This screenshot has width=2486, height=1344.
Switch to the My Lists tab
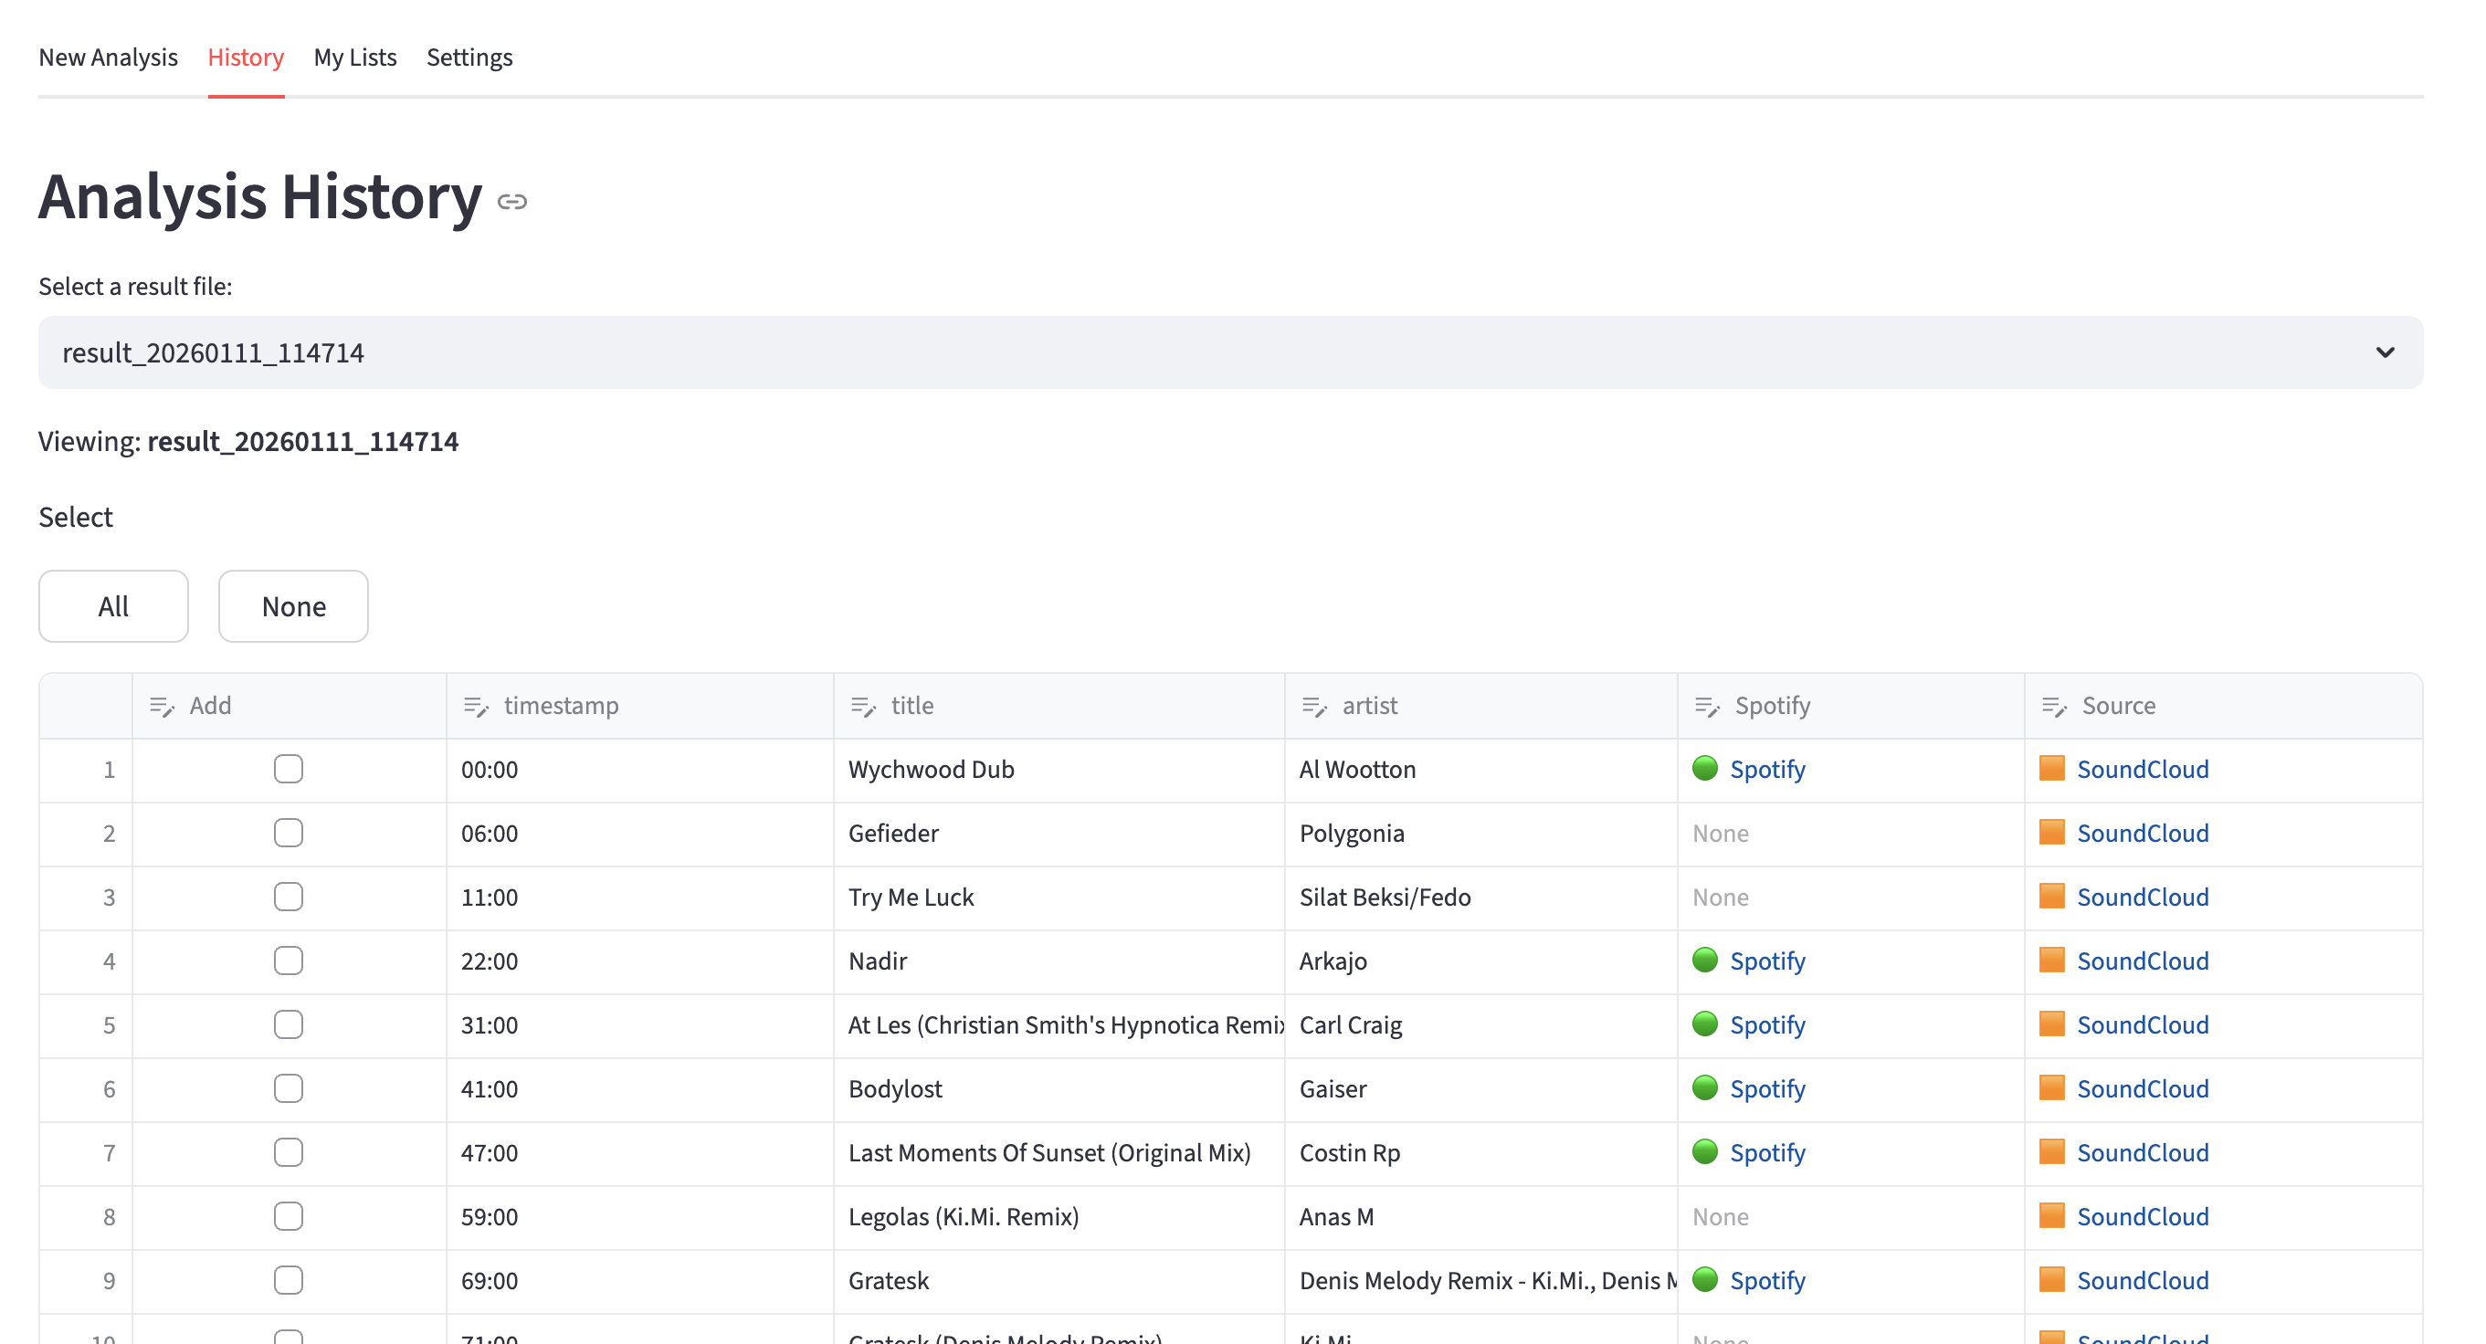355,57
